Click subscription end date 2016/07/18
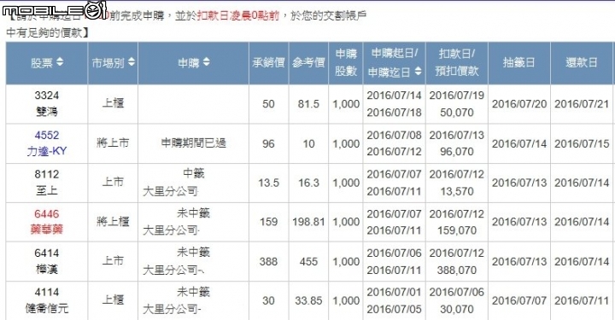Screen dimensions: 615x320 (x=394, y=113)
